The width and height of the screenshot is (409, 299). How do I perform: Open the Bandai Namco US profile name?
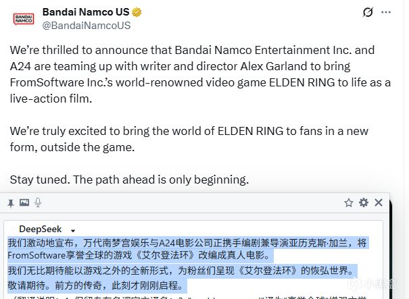(x=86, y=12)
